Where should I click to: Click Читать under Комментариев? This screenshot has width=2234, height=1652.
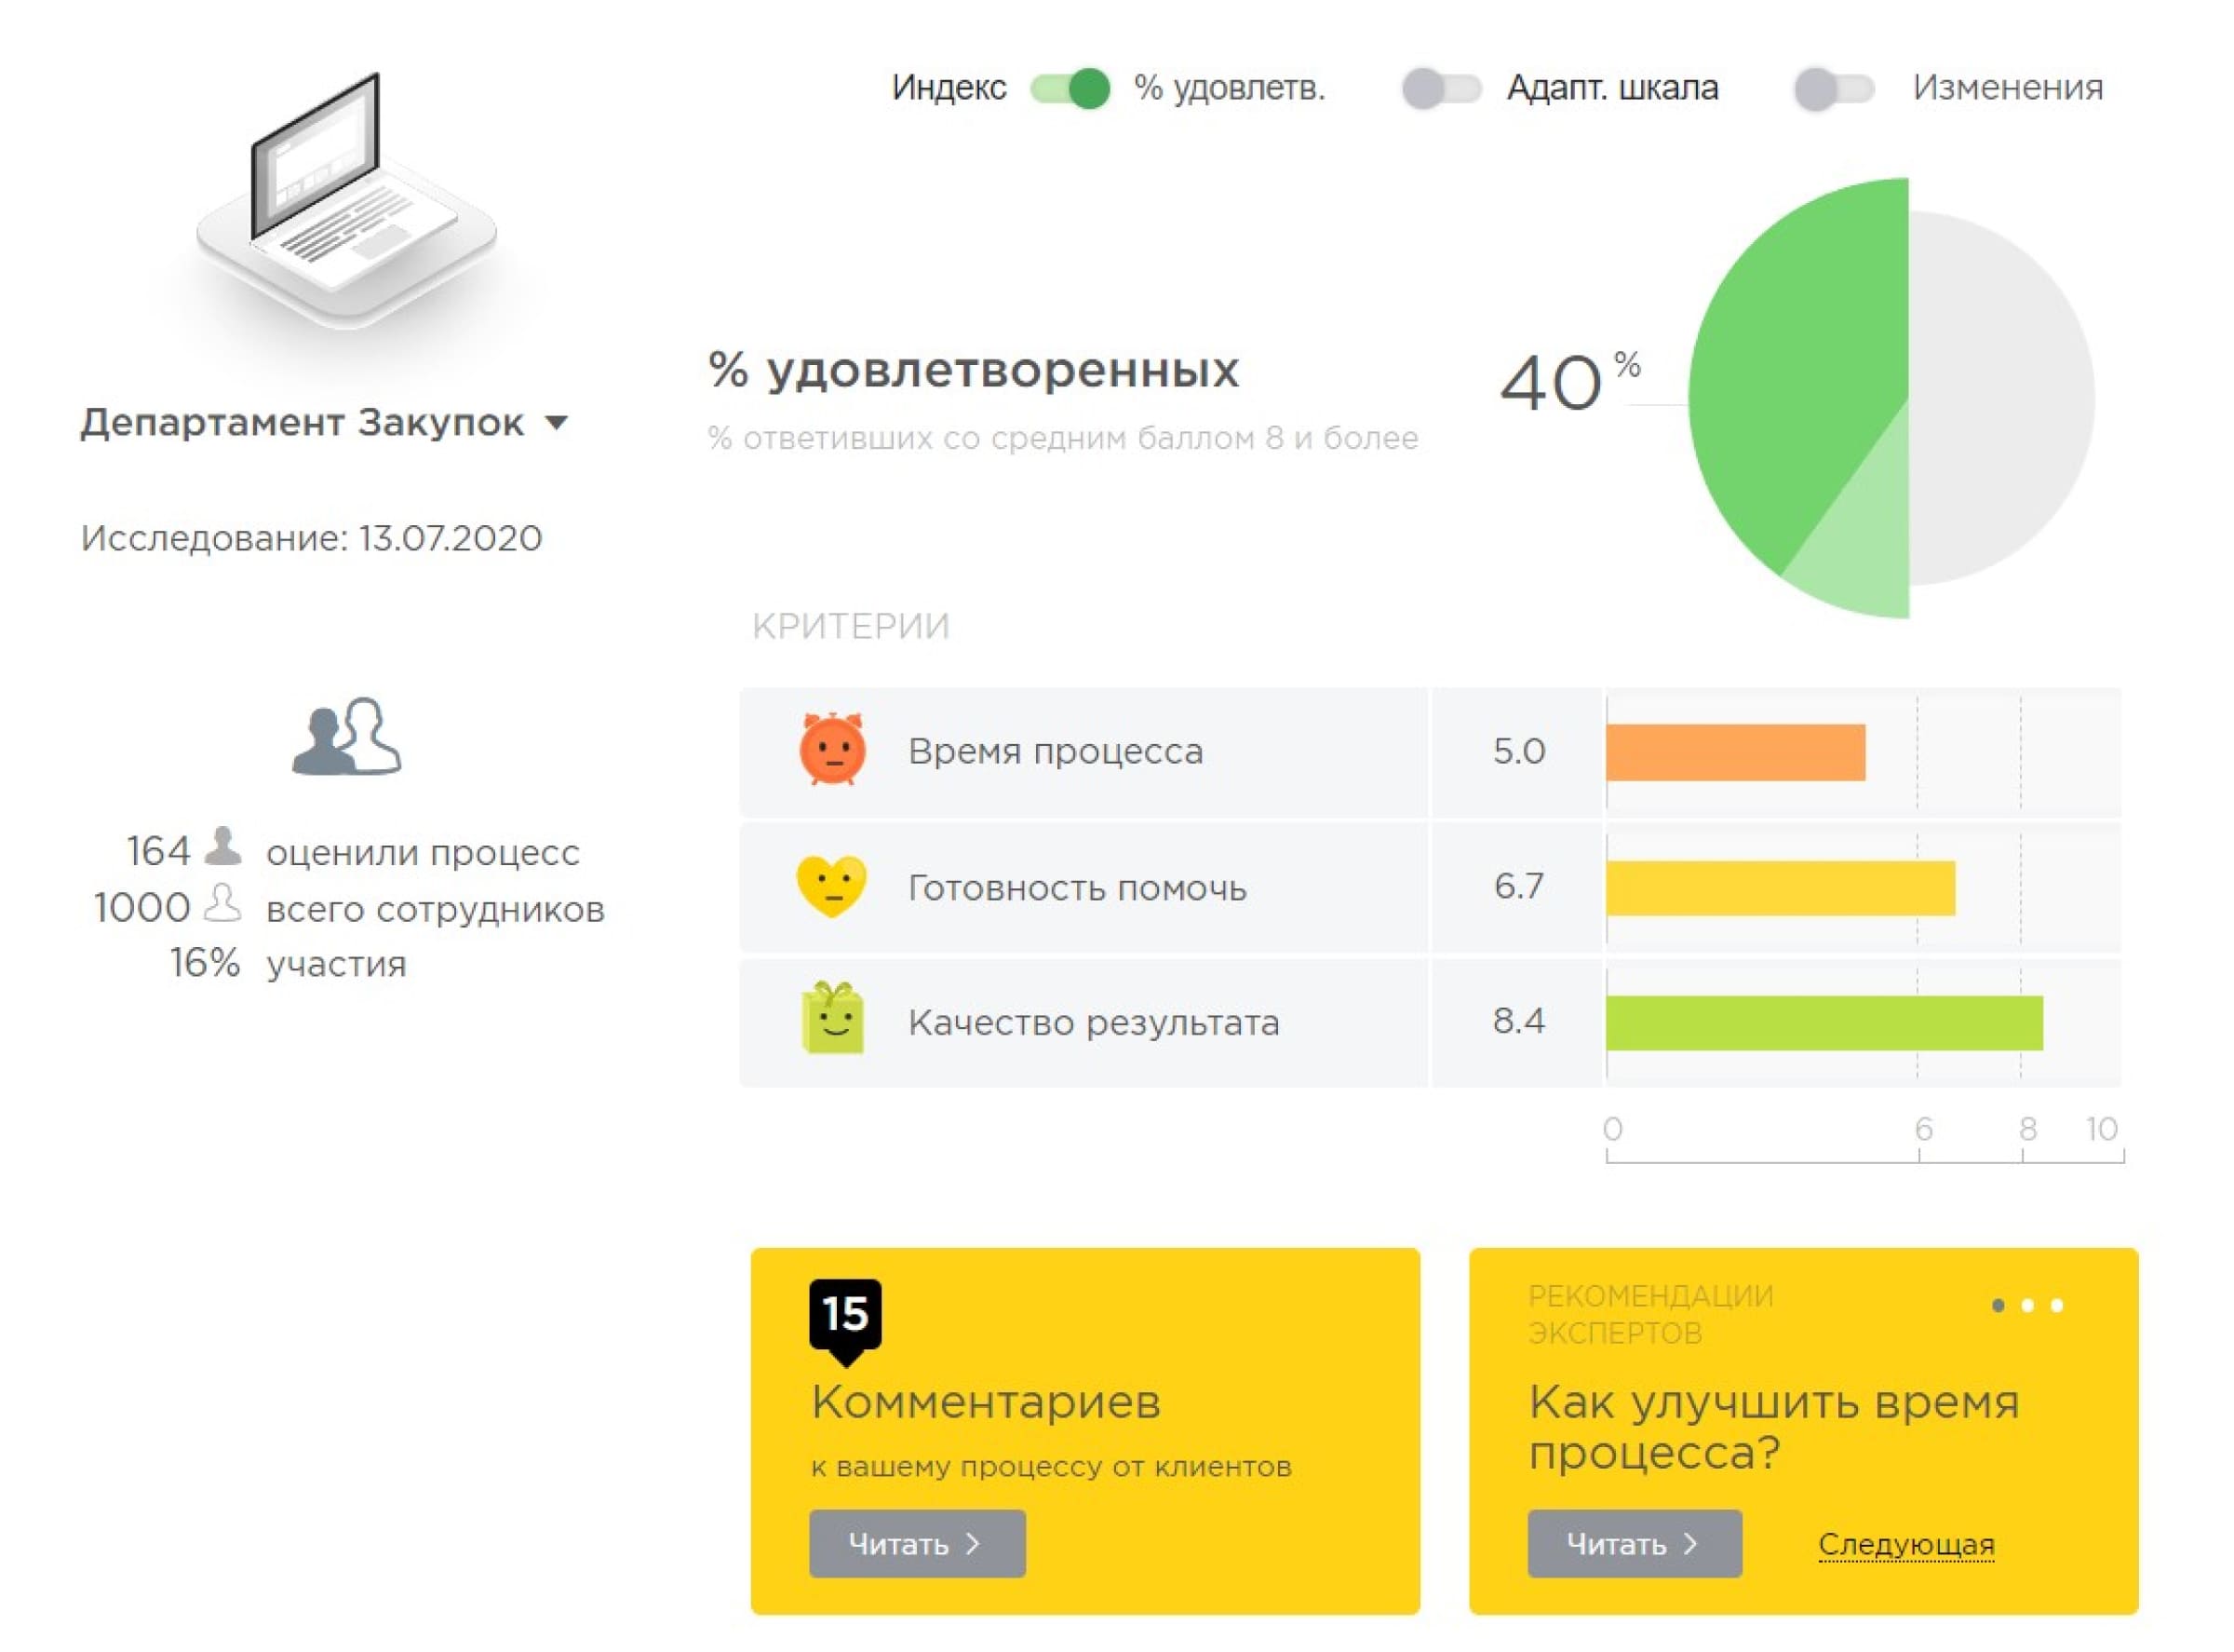pyautogui.click(x=917, y=1543)
